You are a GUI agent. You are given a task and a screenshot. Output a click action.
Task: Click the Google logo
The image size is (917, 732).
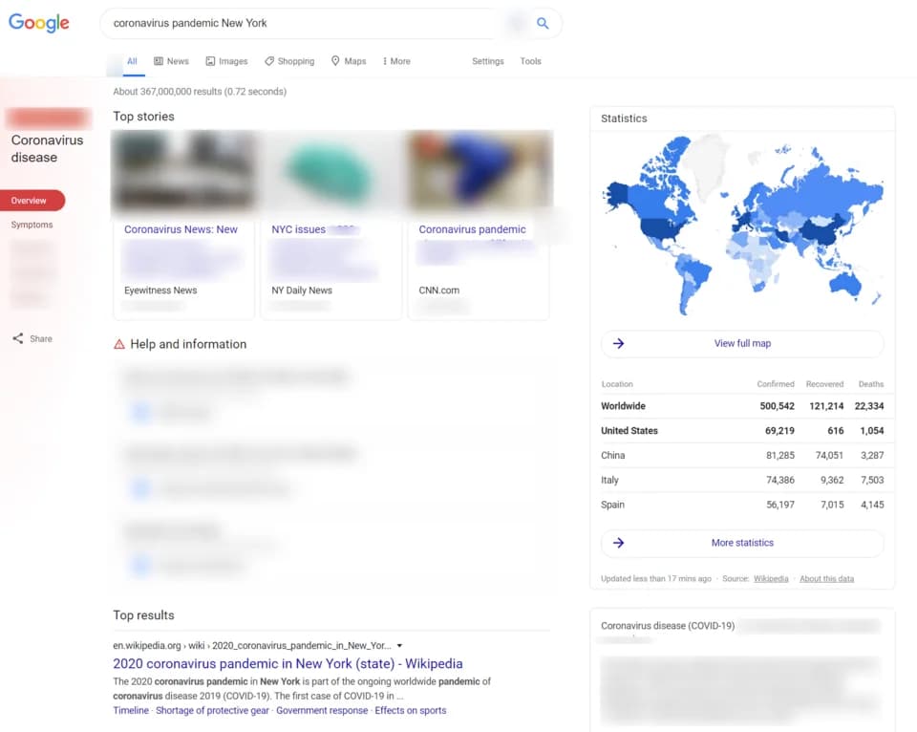(38, 23)
